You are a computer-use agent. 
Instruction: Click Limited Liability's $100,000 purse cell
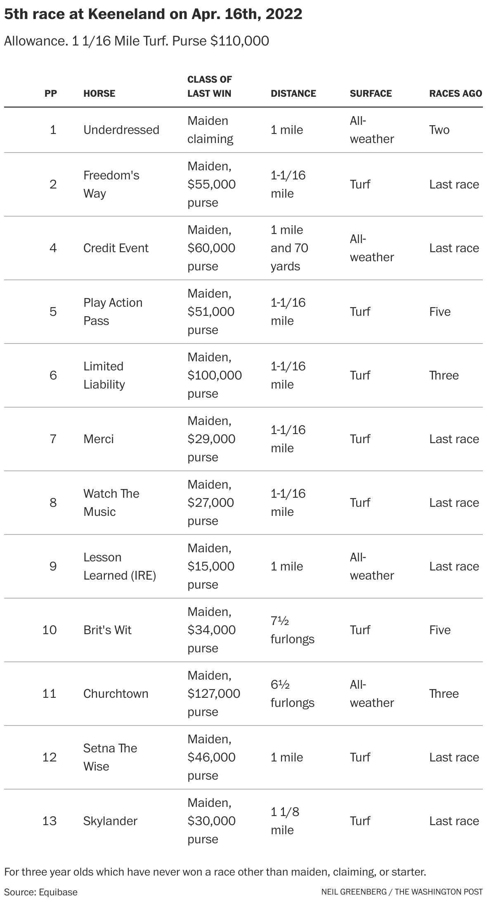(214, 375)
